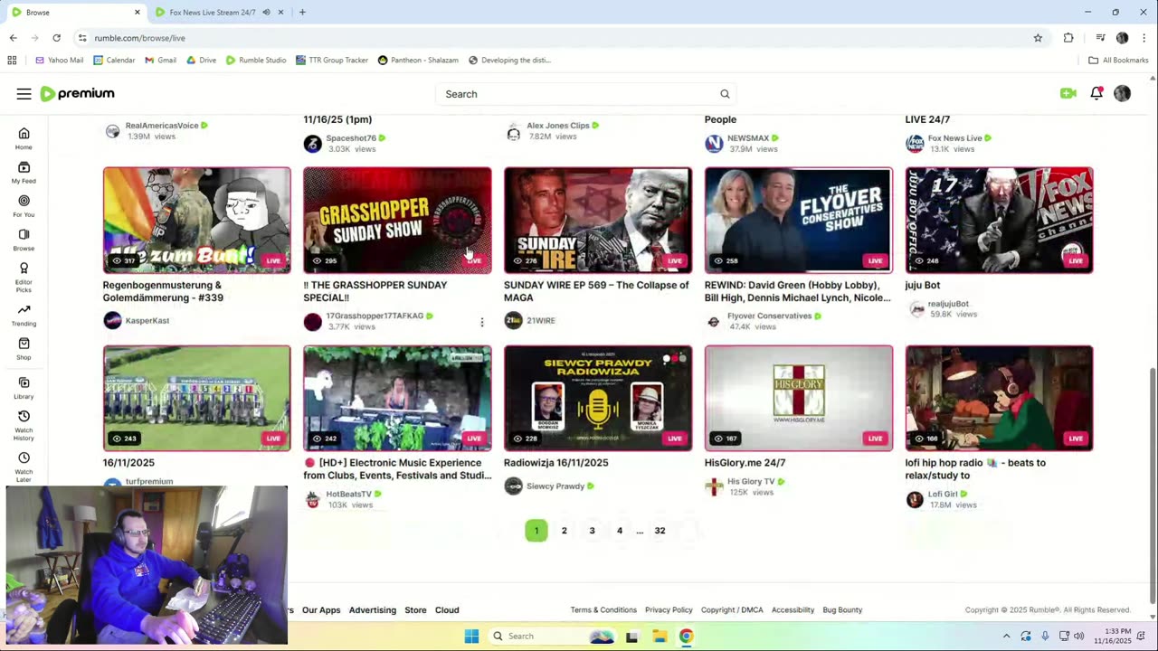Show hidden system tray icons
This screenshot has width=1158, height=651.
click(1006, 637)
